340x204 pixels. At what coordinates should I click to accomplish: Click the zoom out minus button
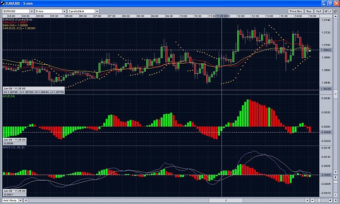(x=312, y=200)
